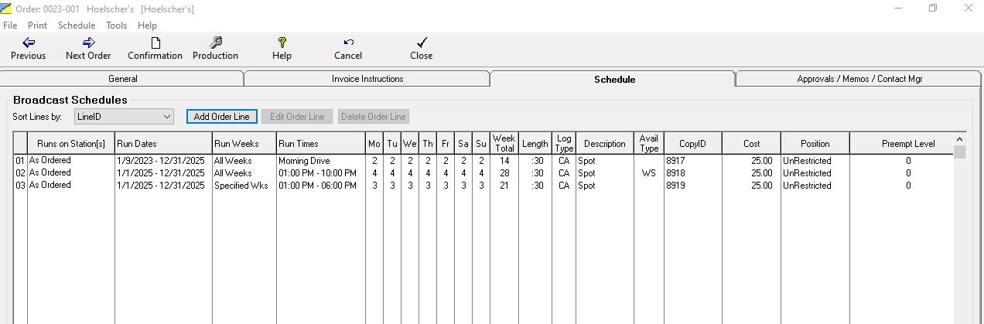984x324 pixels.
Task: Open Approvals / Memos / Contact Mgr tab
Action: click(859, 79)
